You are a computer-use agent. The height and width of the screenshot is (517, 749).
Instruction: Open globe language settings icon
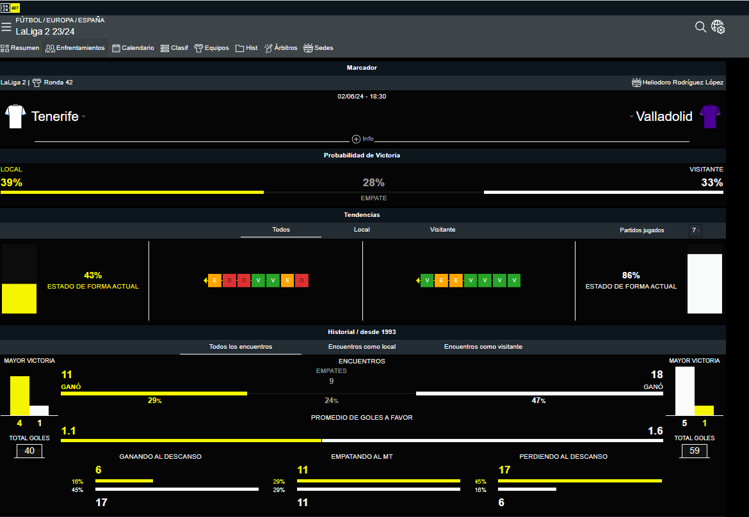(x=718, y=27)
